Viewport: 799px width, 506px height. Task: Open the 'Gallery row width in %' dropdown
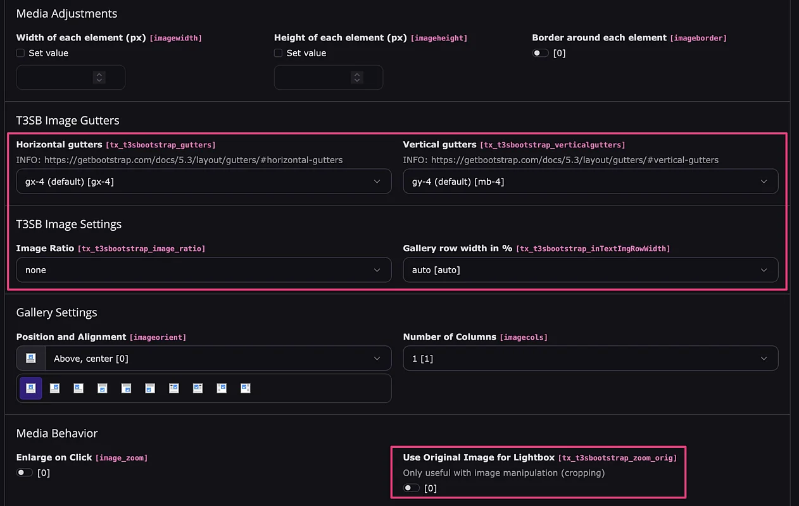pos(590,270)
